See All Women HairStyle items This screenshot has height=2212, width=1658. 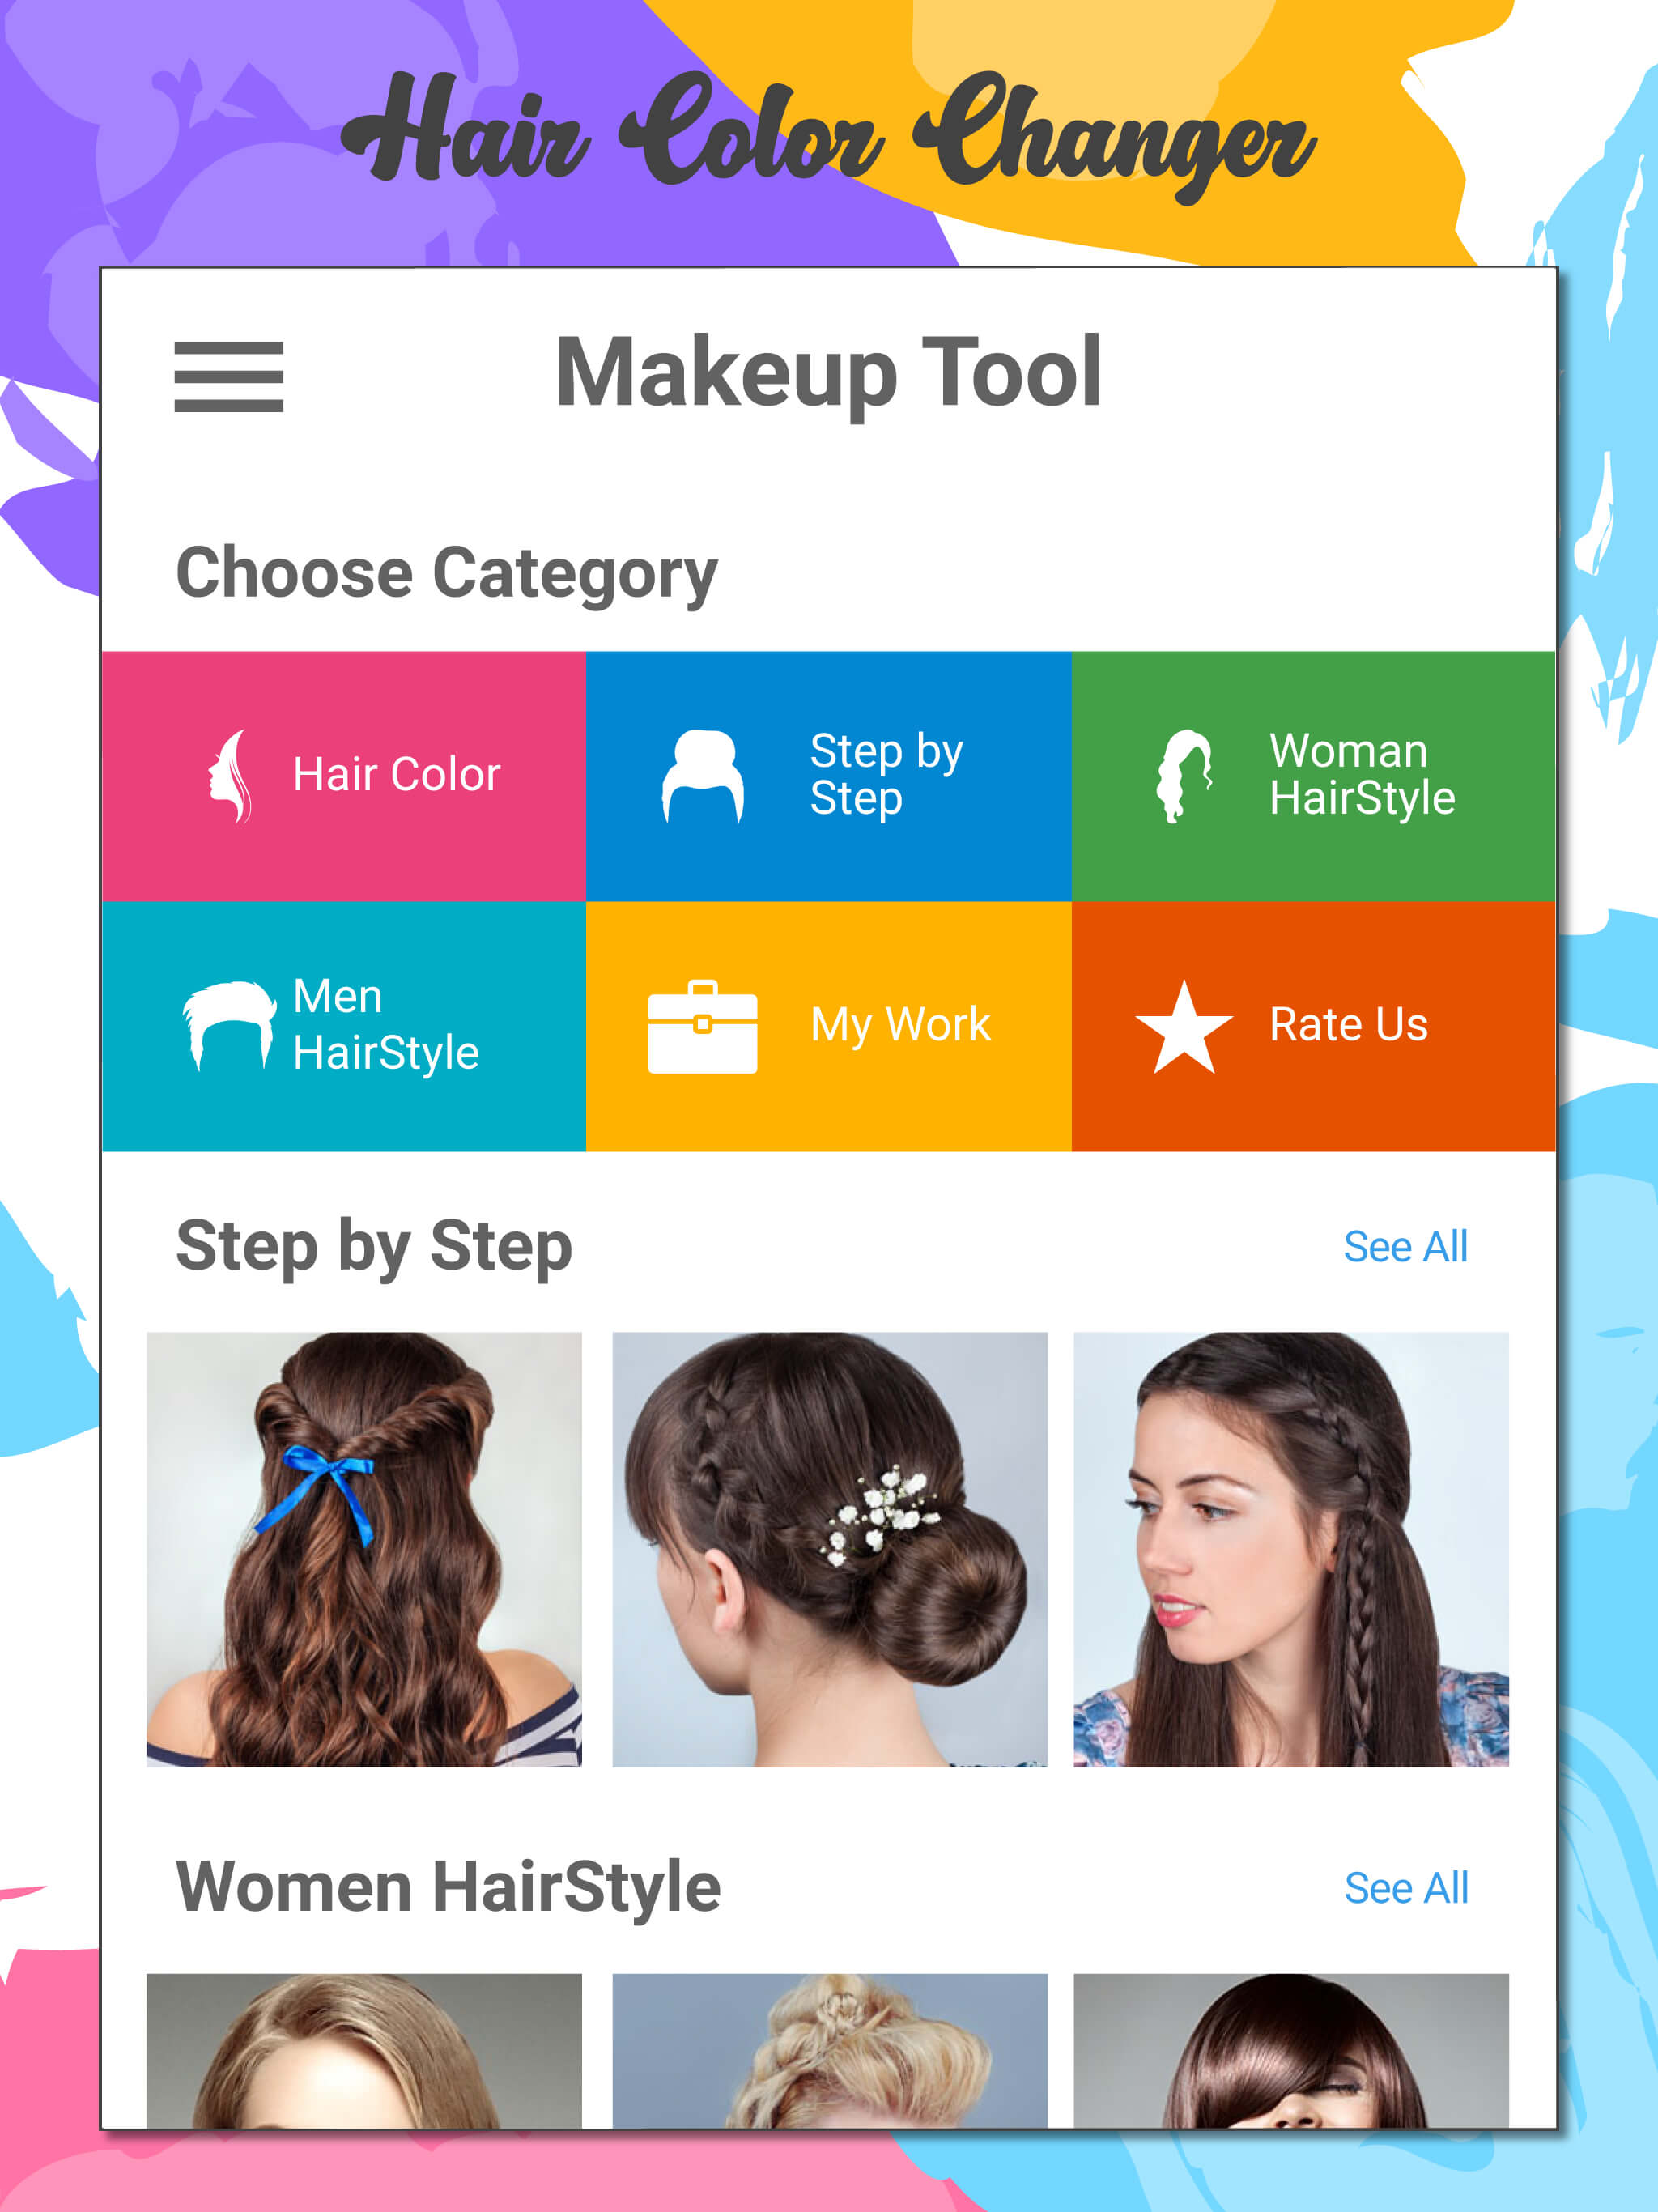[1405, 1888]
